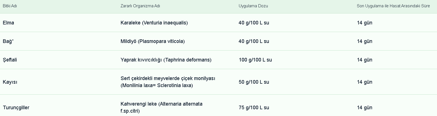Image resolution: width=437 pixels, height=116 pixels.
Task: Click the "Bitki Adı" column header
Action: [x=10, y=6]
